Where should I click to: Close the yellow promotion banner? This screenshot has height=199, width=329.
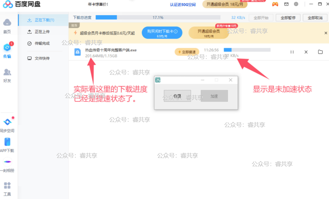click(x=326, y=33)
